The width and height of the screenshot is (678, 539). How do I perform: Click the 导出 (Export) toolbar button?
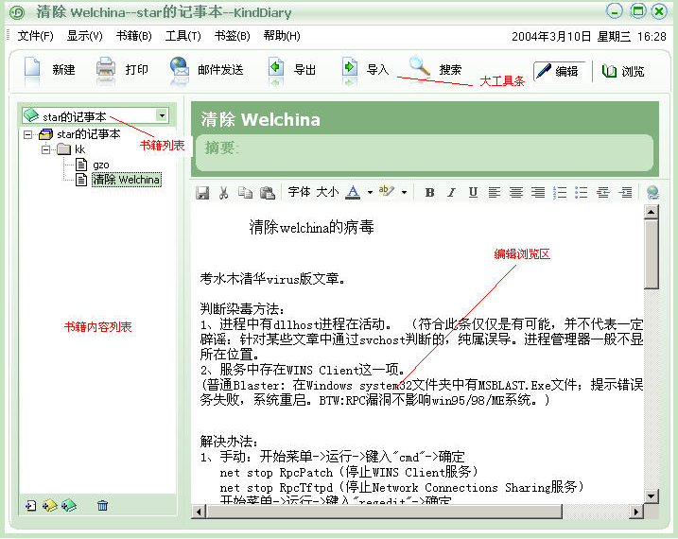tap(292, 70)
